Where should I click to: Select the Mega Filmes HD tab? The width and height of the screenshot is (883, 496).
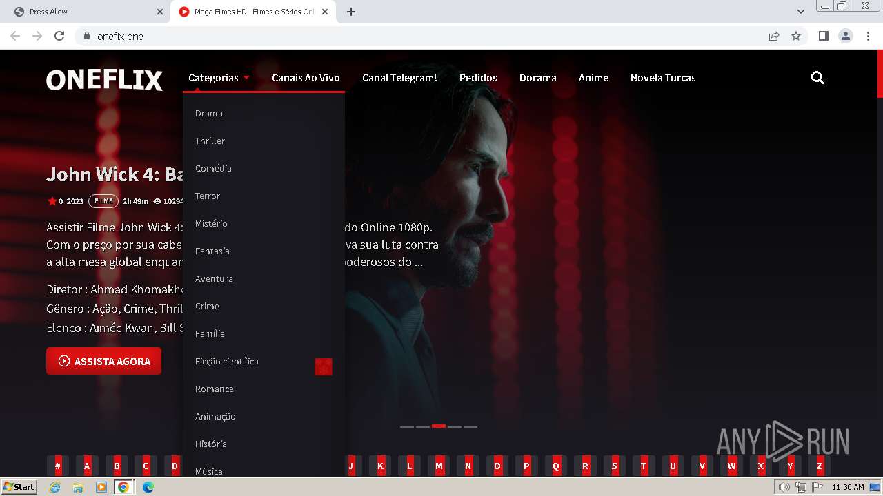click(x=252, y=12)
